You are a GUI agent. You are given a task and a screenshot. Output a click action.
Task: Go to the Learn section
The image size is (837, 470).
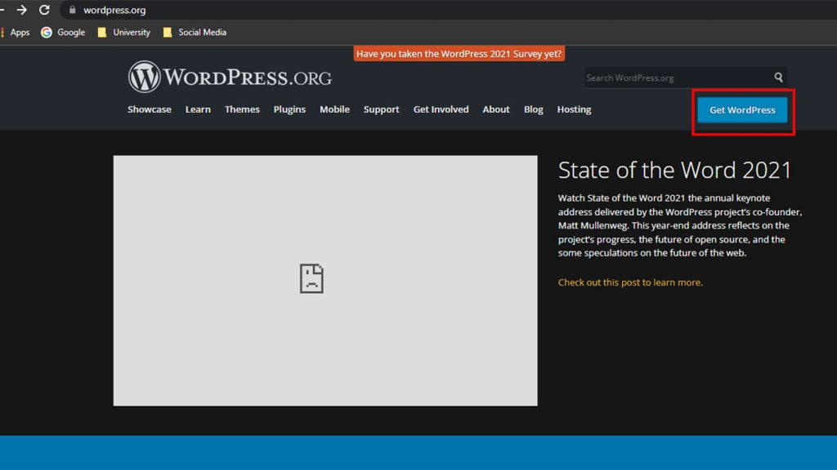tap(198, 109)
